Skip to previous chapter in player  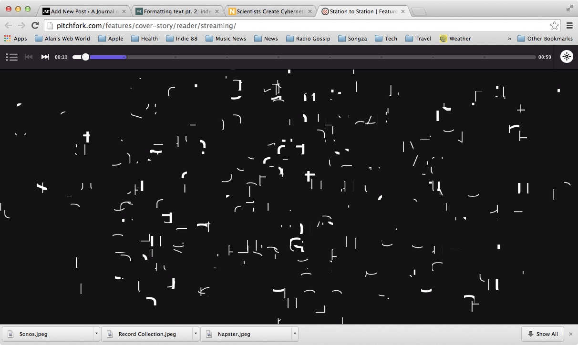tap(29, 57)
